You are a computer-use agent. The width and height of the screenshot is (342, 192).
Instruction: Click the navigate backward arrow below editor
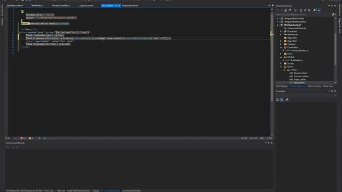coord(39,138)
